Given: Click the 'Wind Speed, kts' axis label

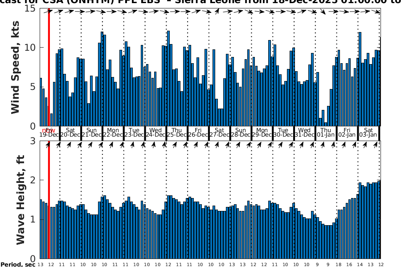Looking at the screenshot, I should point(16,67).
